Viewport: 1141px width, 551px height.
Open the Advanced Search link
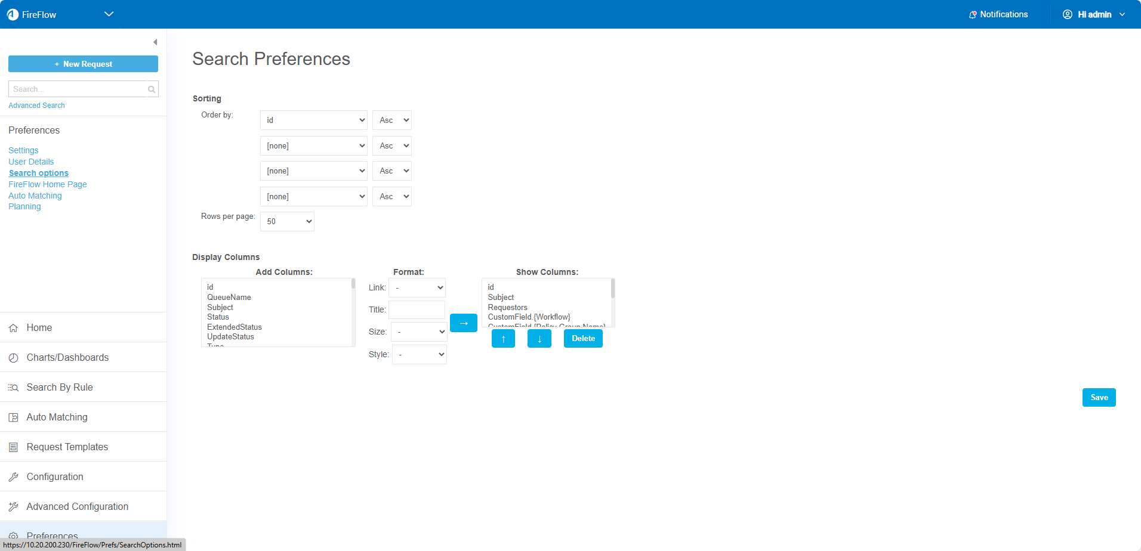pos(36,106)
